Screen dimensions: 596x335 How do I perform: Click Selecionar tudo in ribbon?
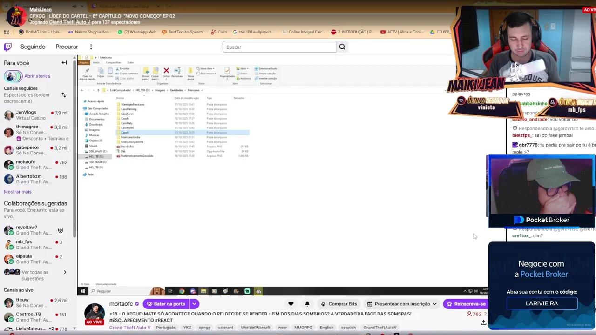coord(266,69)
